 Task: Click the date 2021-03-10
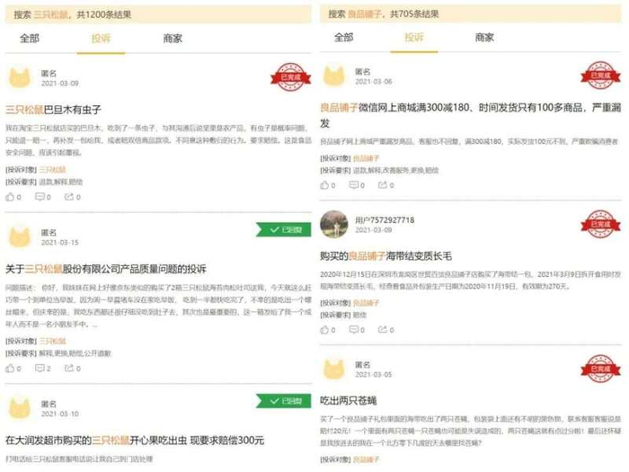click(60, 414)
